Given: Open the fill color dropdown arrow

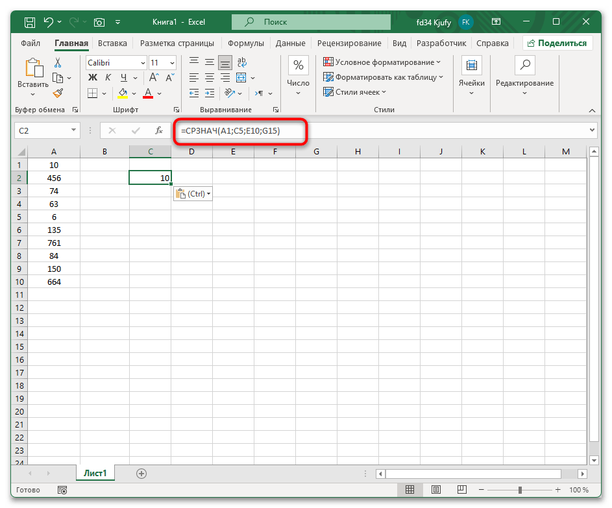Looking at the screenshot, I should click(134, 93).
